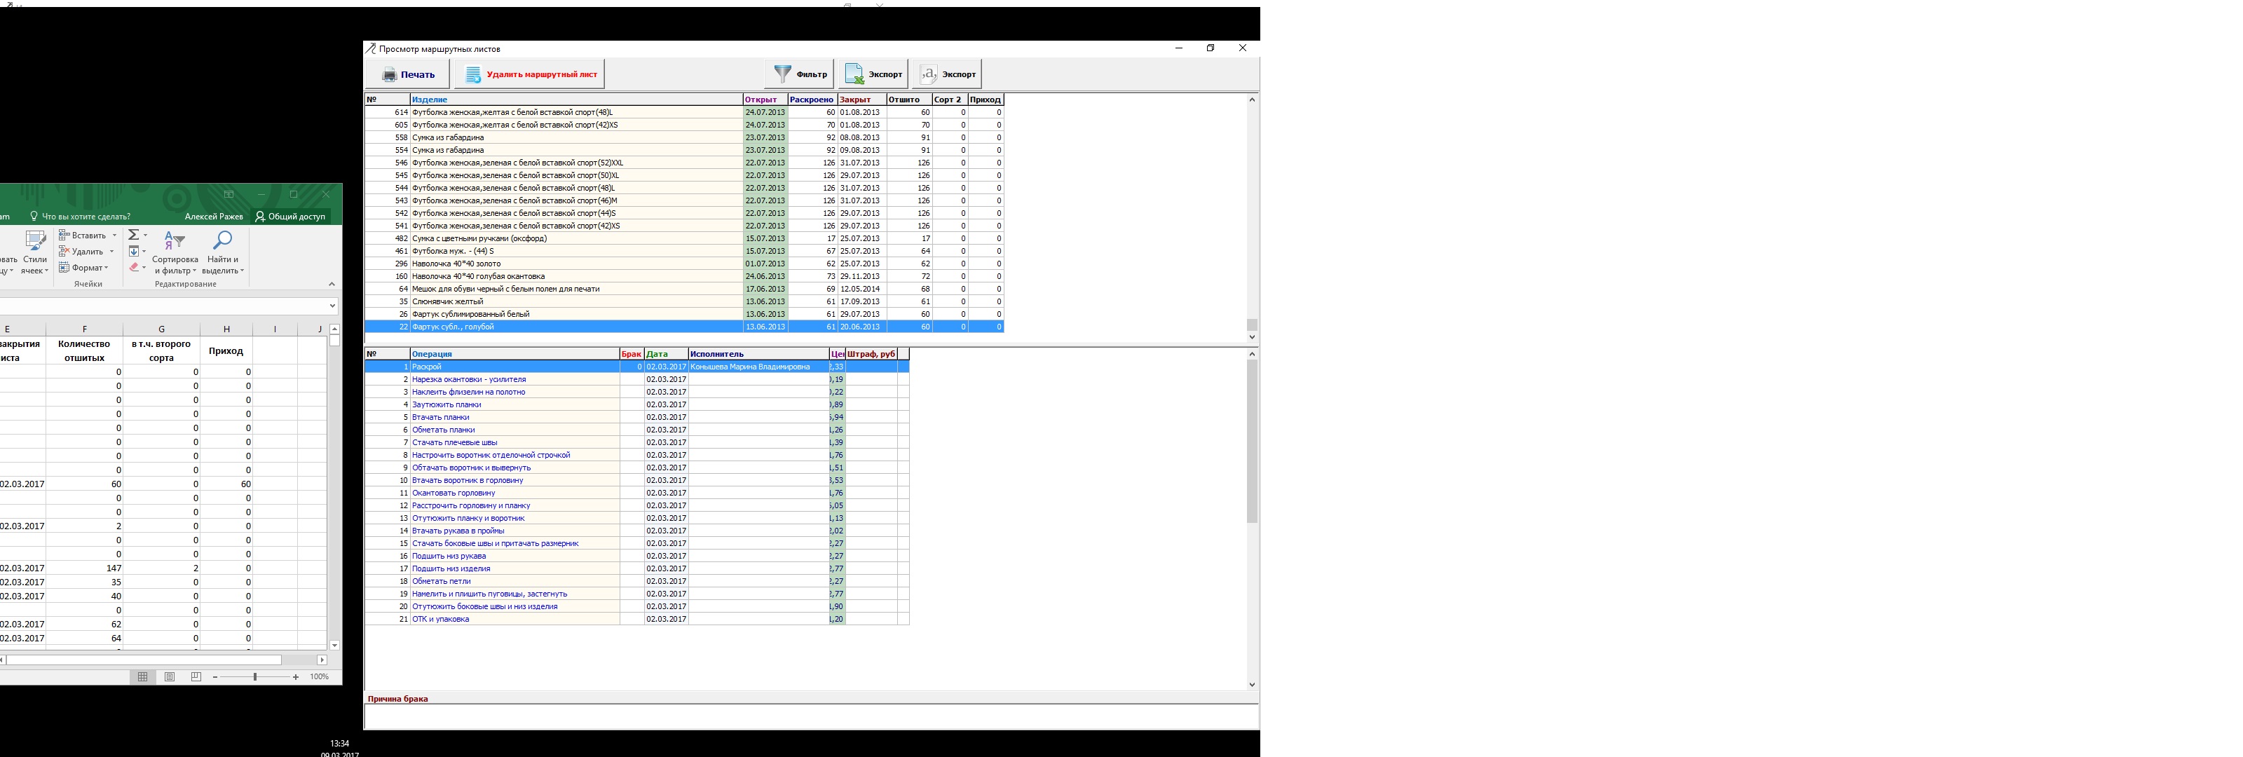The height and width of the screenshot is (757, 2243).
Task: Click Общий доступ share button
Action: click(x=290, y=216)
